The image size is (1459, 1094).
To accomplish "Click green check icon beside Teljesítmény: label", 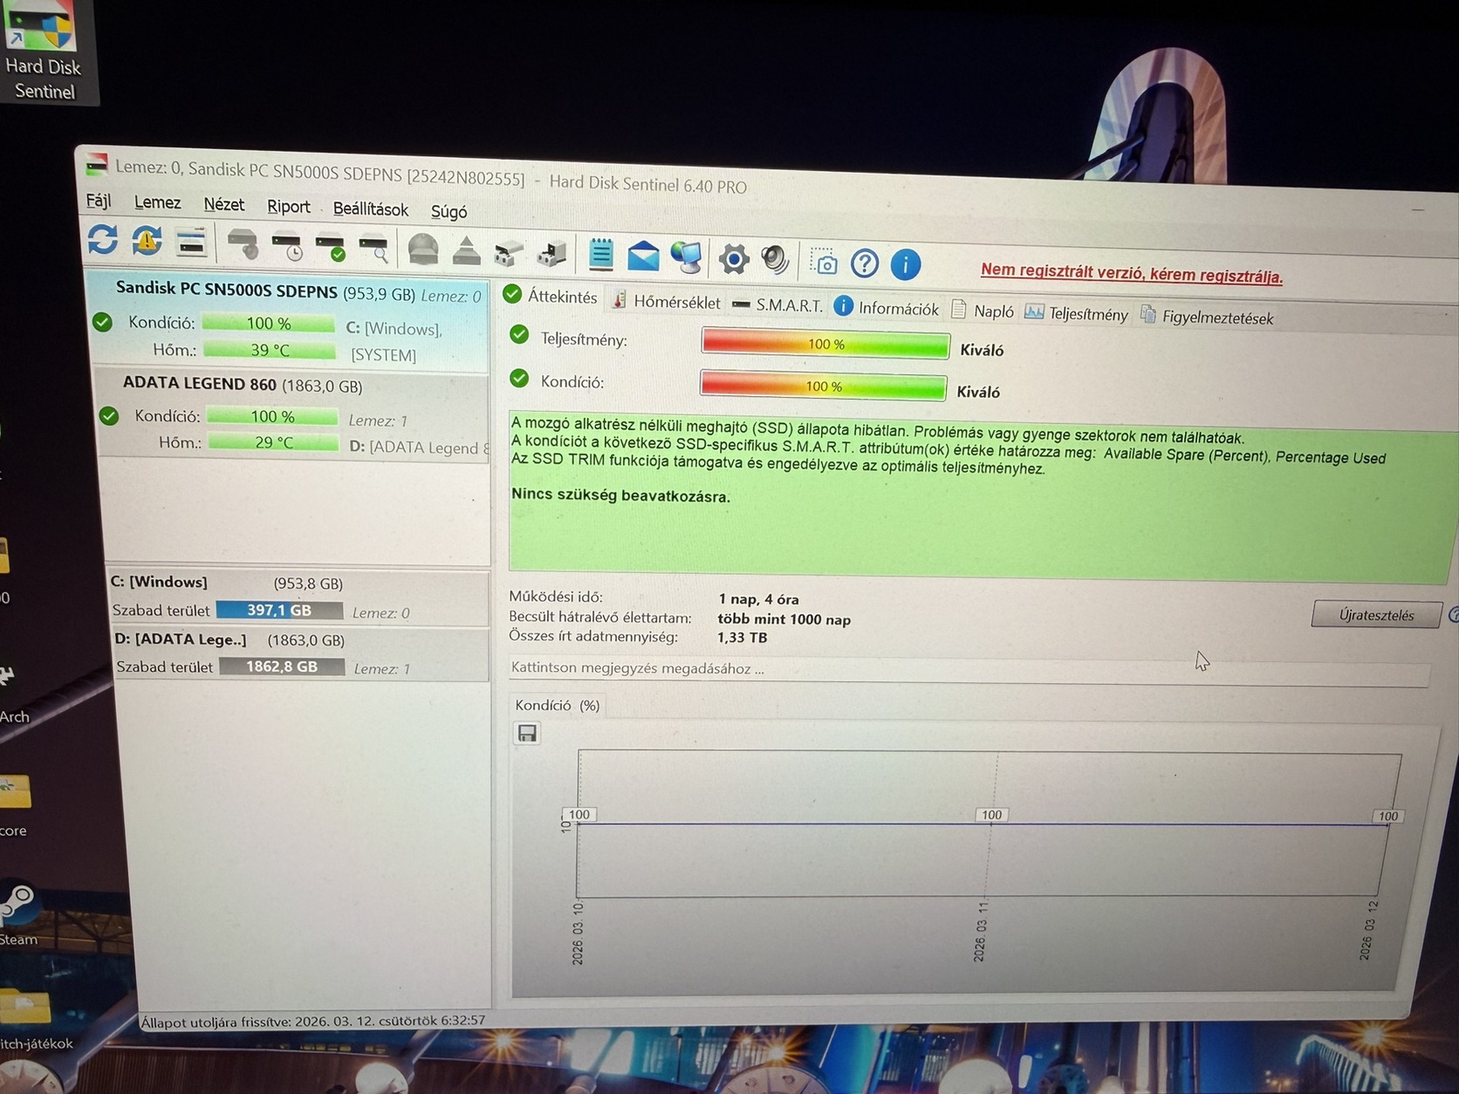I will (x=519, y=334).
